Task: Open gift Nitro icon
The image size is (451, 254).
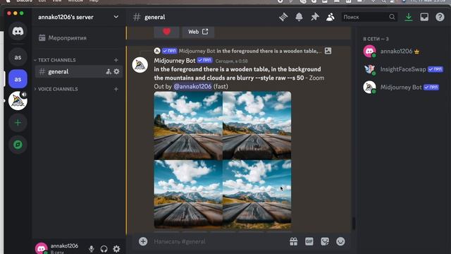Action: coord(294,241)
